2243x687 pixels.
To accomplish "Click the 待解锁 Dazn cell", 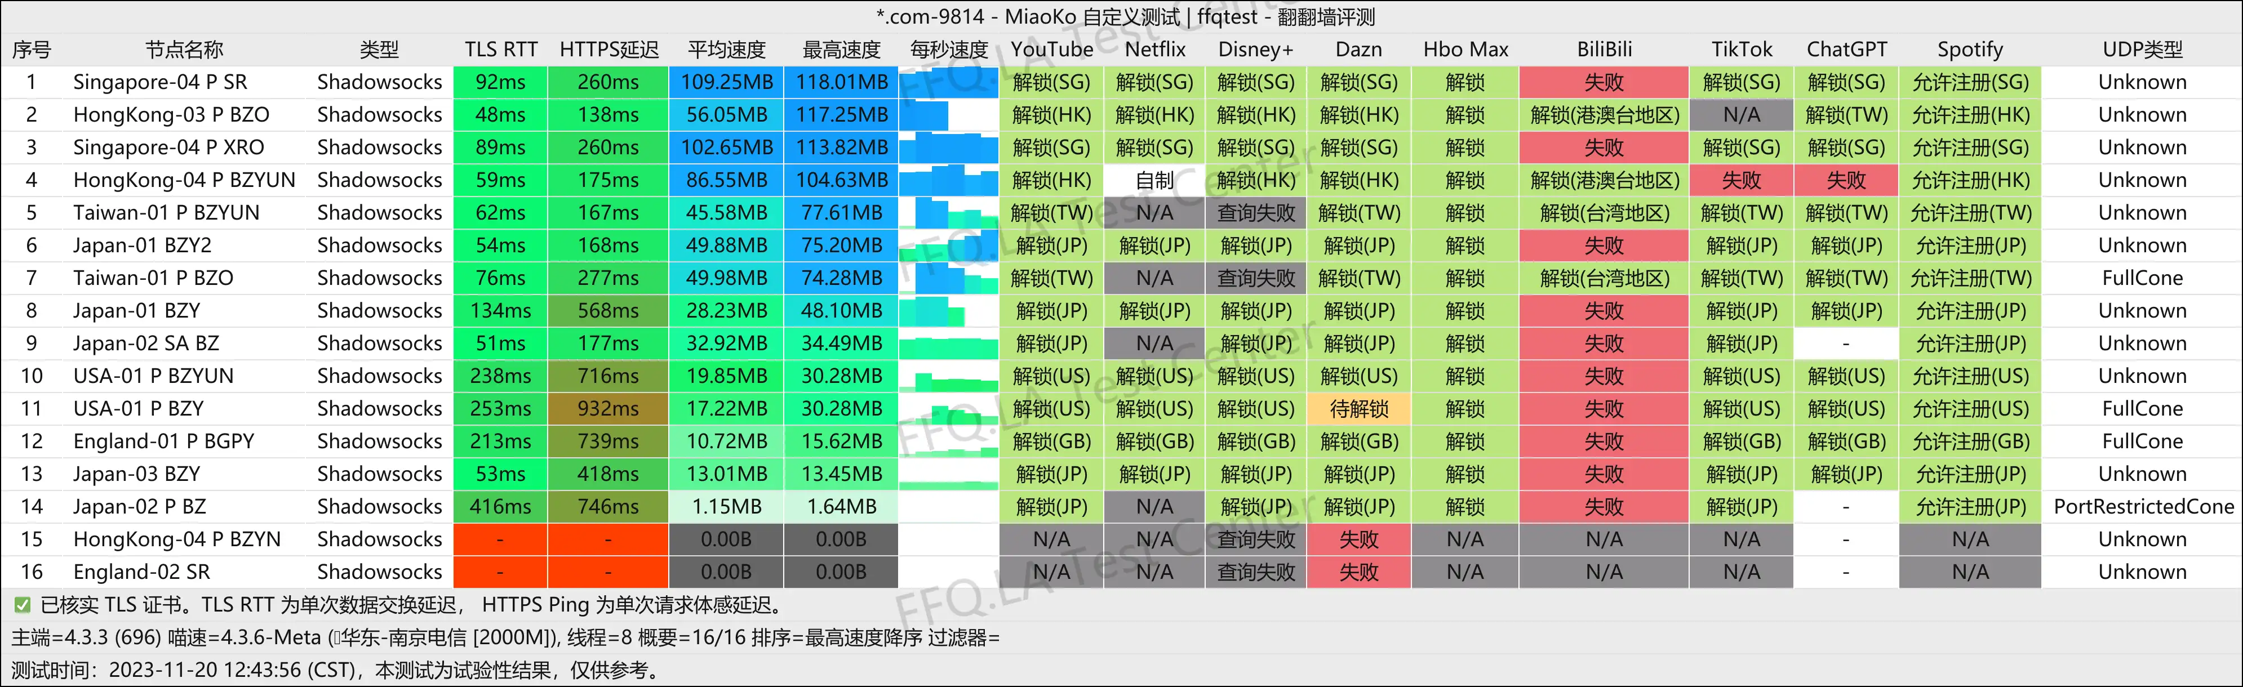I will 1358,408.
